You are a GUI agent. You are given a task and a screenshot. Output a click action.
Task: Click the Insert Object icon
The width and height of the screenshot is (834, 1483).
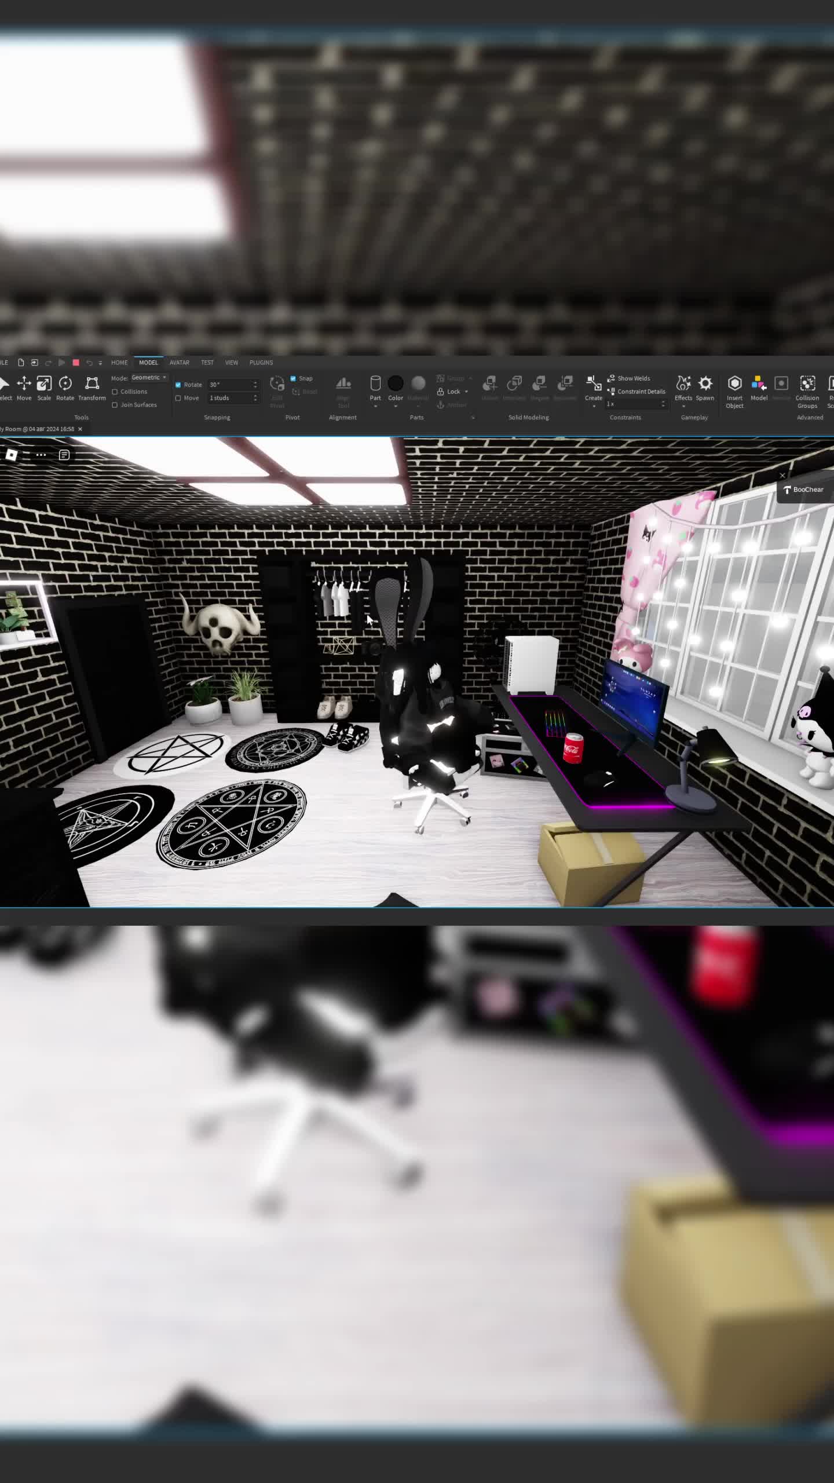point(734,391)
